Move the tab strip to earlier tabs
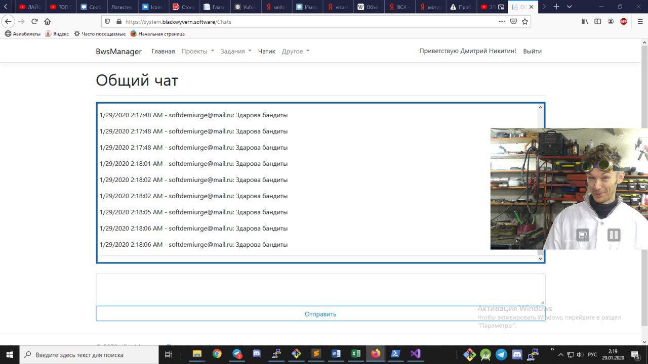648x364 pixels. click(x=5, y=7)
